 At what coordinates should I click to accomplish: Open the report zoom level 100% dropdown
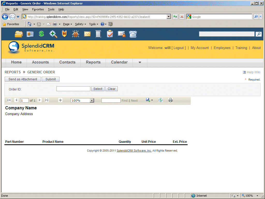(x=92, y=101)
